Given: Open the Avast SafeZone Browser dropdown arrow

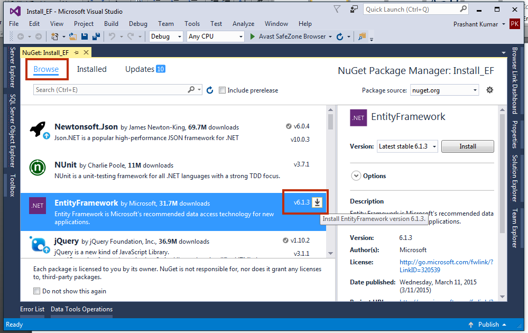Looking at the screenshot, I should tap(330, 36).
